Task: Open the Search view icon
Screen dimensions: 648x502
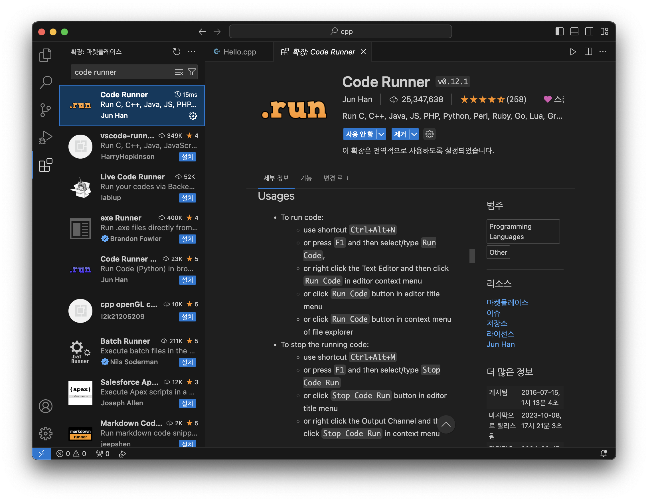Action: [45, 82]
